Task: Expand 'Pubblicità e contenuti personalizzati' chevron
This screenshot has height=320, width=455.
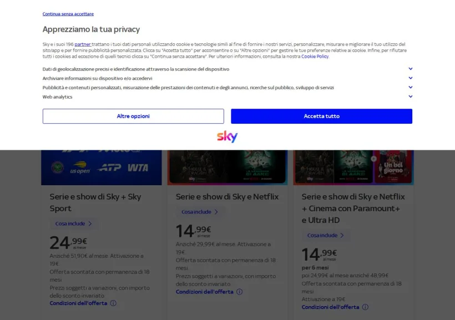Action: 410,87
